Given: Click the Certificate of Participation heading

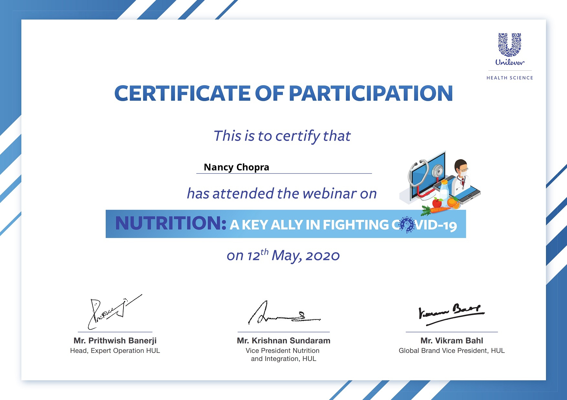Looking at the screenshot, I should [283, 94].
